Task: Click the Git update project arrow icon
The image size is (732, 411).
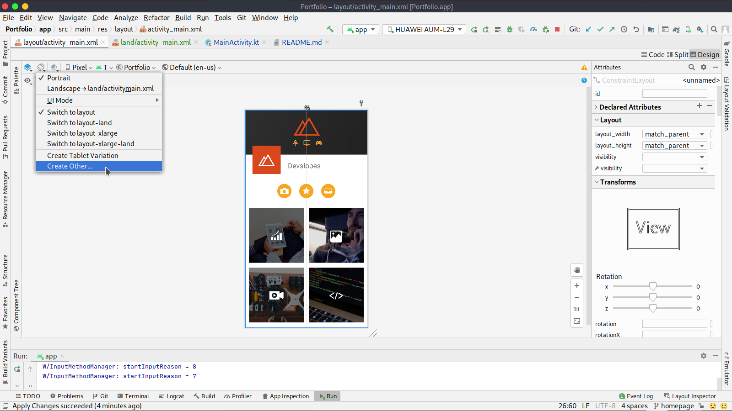Action: pyautogui.click(x=588, y=29)
